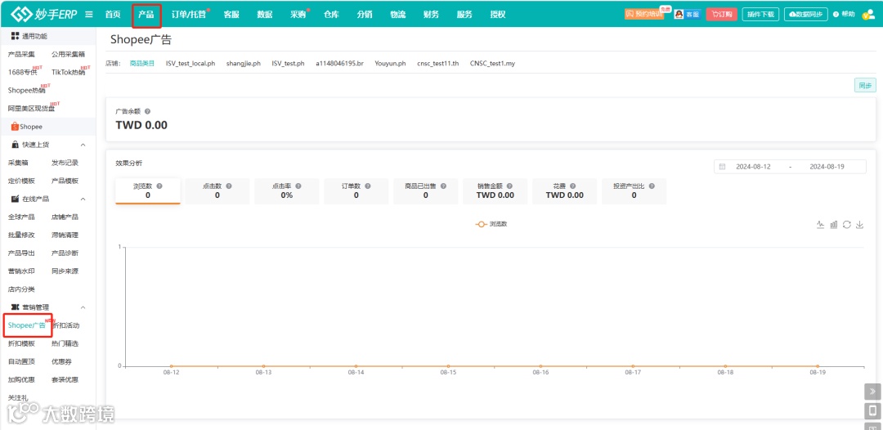Select store ISV_test_local.ph
This screenshot has width=883, height=430.
coord(190,64)
